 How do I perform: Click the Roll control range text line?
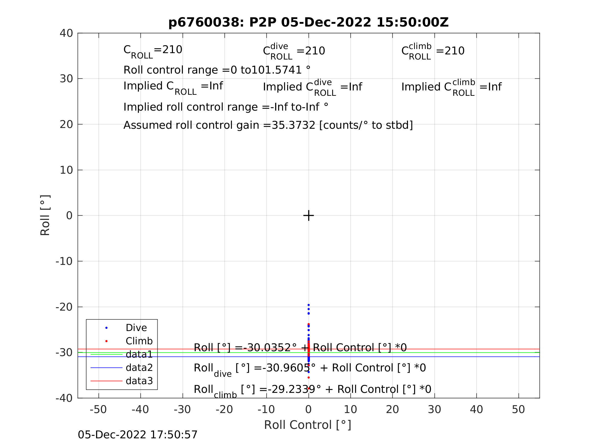tap(217, 70)
